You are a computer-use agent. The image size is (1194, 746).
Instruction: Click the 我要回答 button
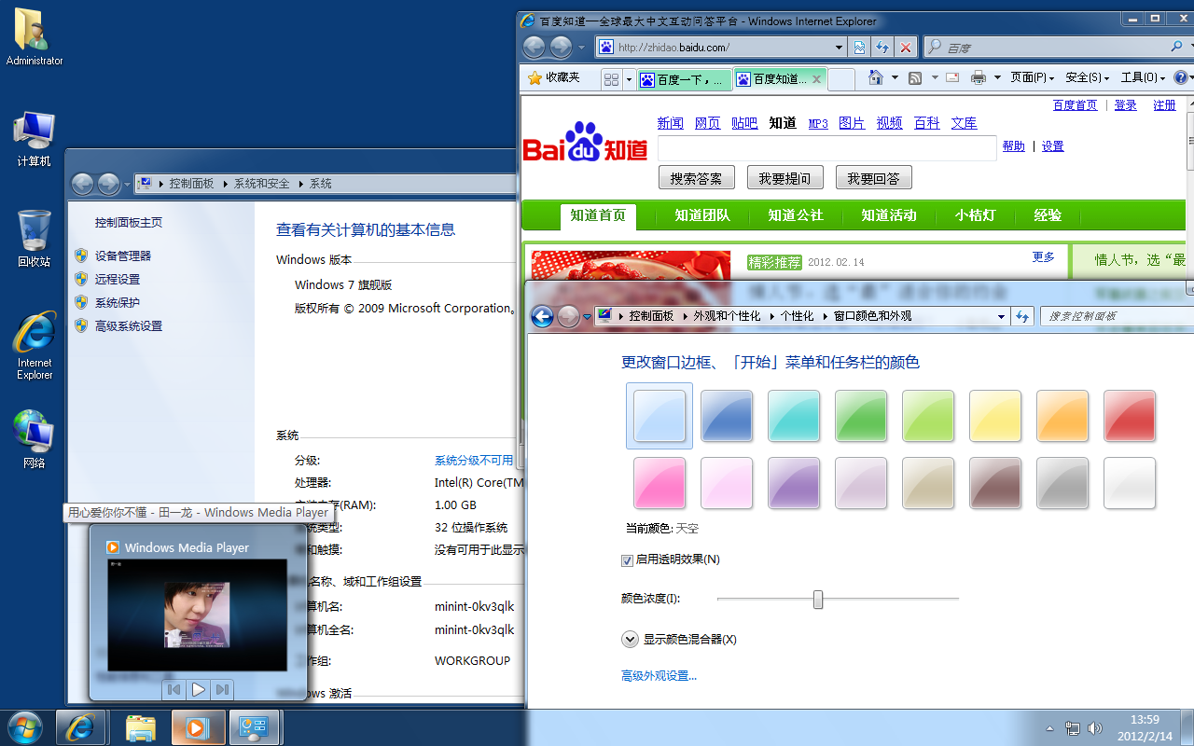point(873,178)
